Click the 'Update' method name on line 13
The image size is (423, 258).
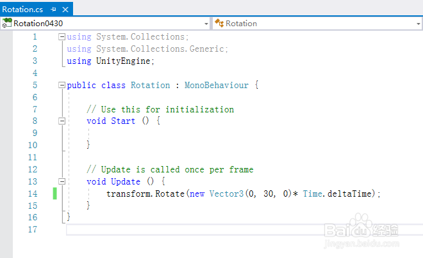click(126, 181)
